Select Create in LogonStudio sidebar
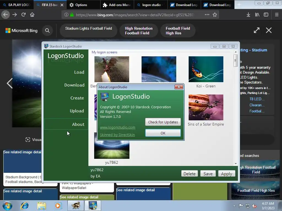 [77, 98]
